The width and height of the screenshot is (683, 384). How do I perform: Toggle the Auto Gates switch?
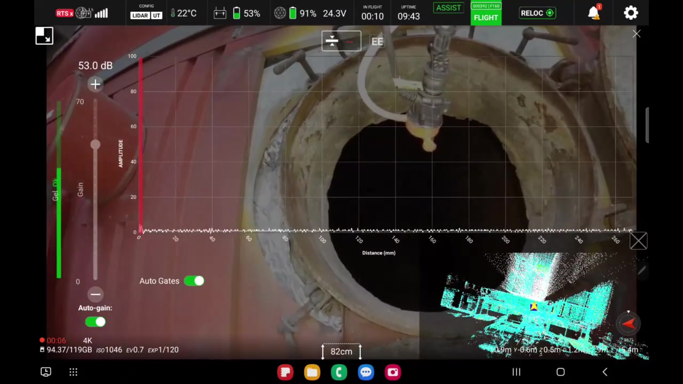[x=194, y=281]
